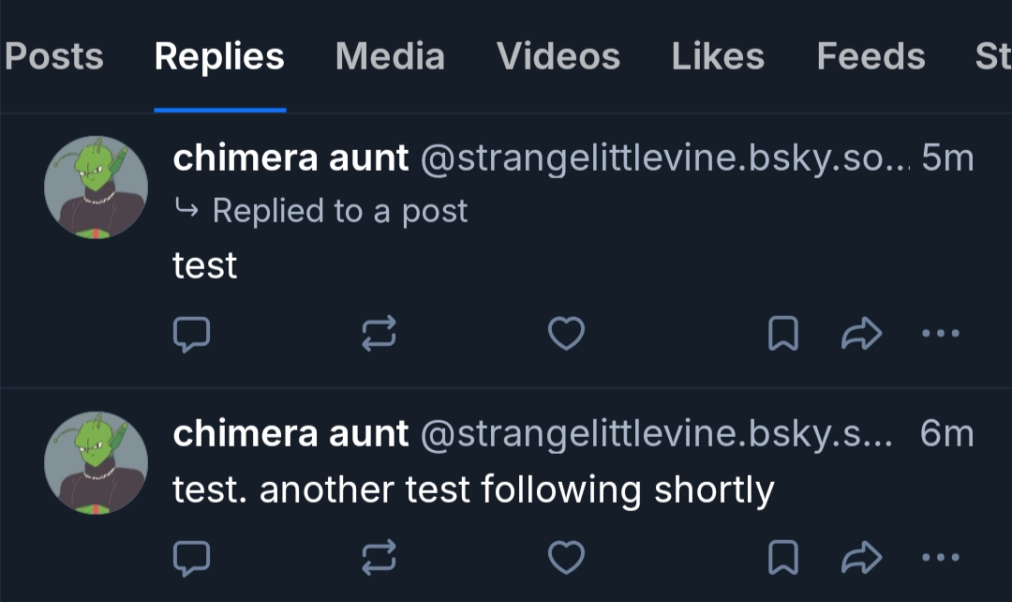Repost the 5m "test" post
Viewport: 1012px width, 602px height.
coord(379,333)
